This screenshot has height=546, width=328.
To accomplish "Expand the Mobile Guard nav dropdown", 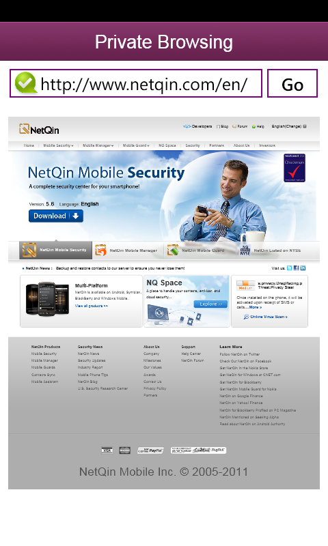I will [x=136, y=145].
